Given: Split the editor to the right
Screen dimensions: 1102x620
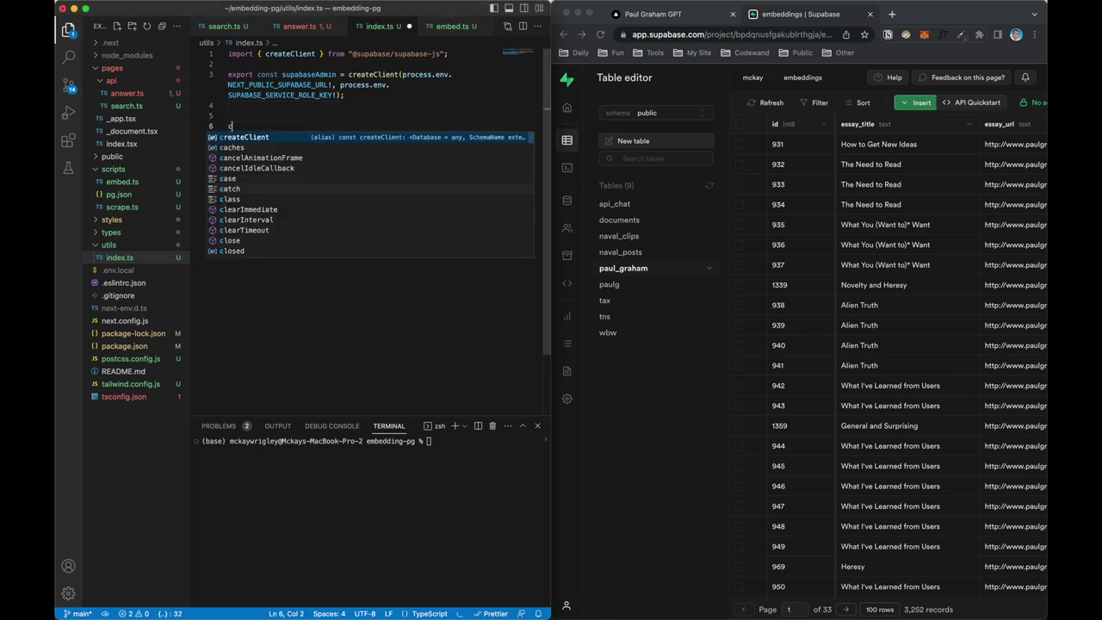Looking at the screenshot, I should [523, 27].
